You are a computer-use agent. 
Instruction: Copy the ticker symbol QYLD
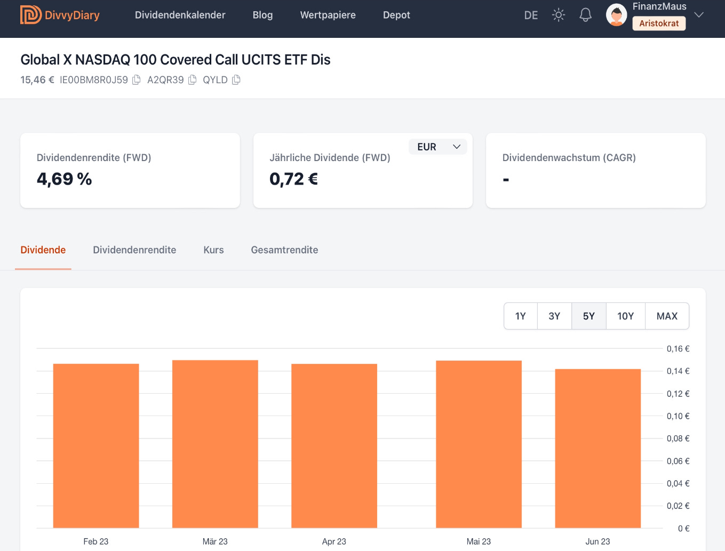[236, 80]
